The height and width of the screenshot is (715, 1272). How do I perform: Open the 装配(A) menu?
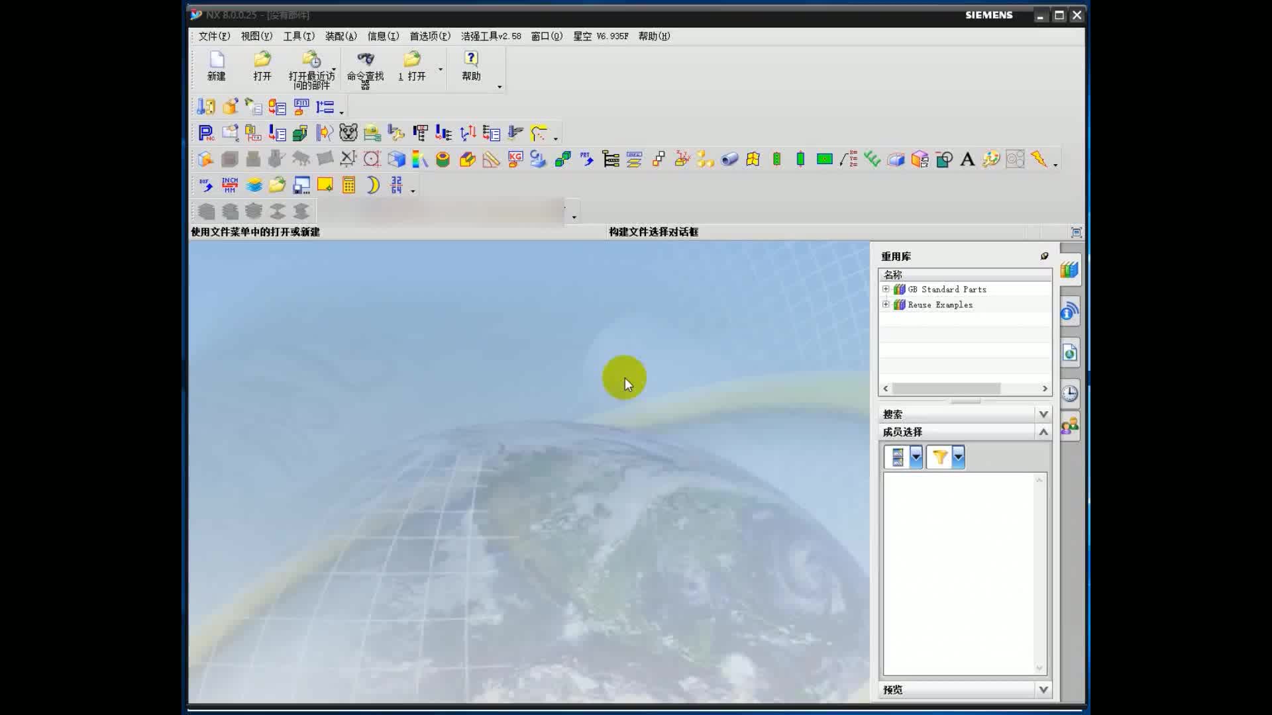pos(341,36)
